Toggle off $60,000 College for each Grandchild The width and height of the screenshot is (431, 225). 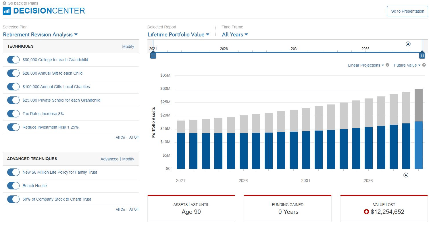click(13, 60)
